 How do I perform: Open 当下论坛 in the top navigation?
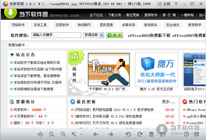coord(96,15)
